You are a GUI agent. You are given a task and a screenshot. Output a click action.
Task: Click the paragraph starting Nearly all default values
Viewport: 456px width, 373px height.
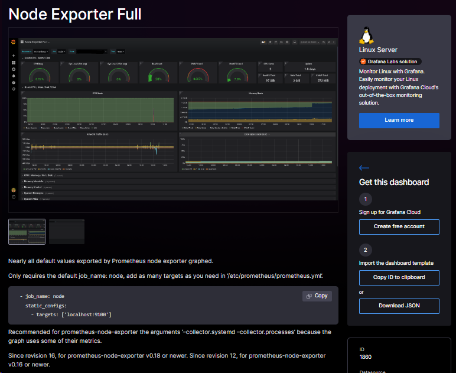tap(111, 261)
